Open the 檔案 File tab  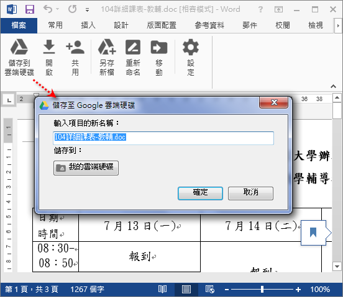pyautogui.click(x=19, y=25)
